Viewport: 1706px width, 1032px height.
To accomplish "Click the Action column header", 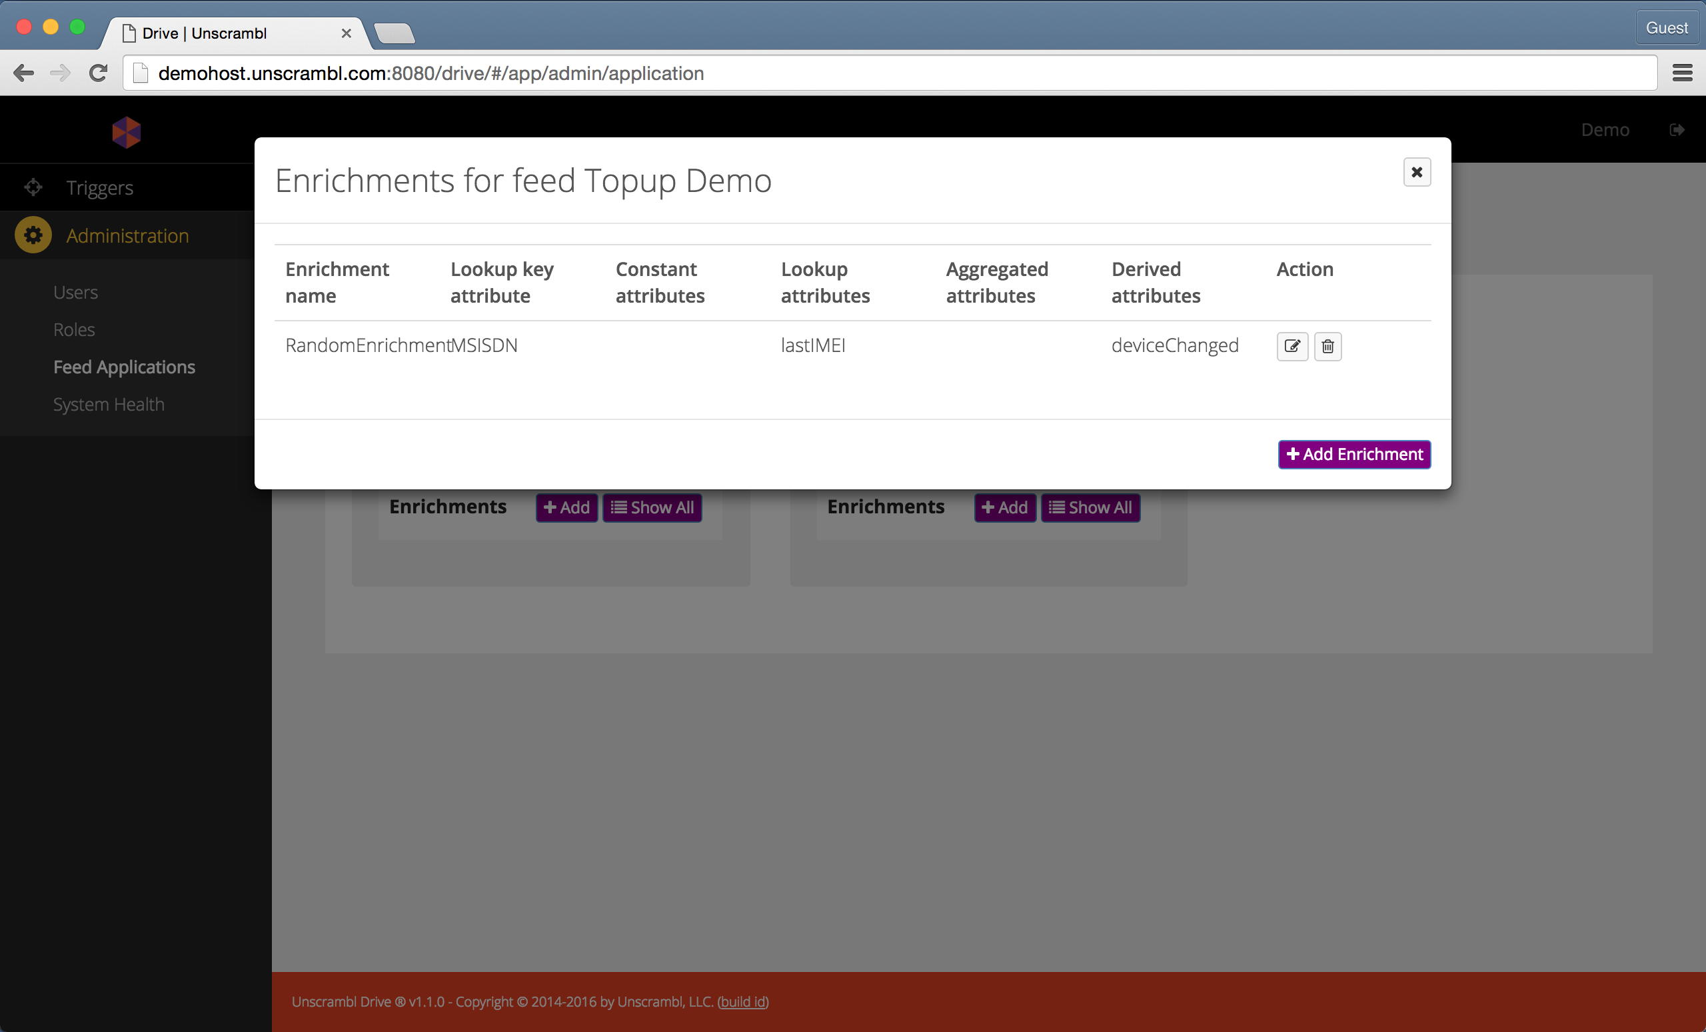I will (x=1304, y=269).
